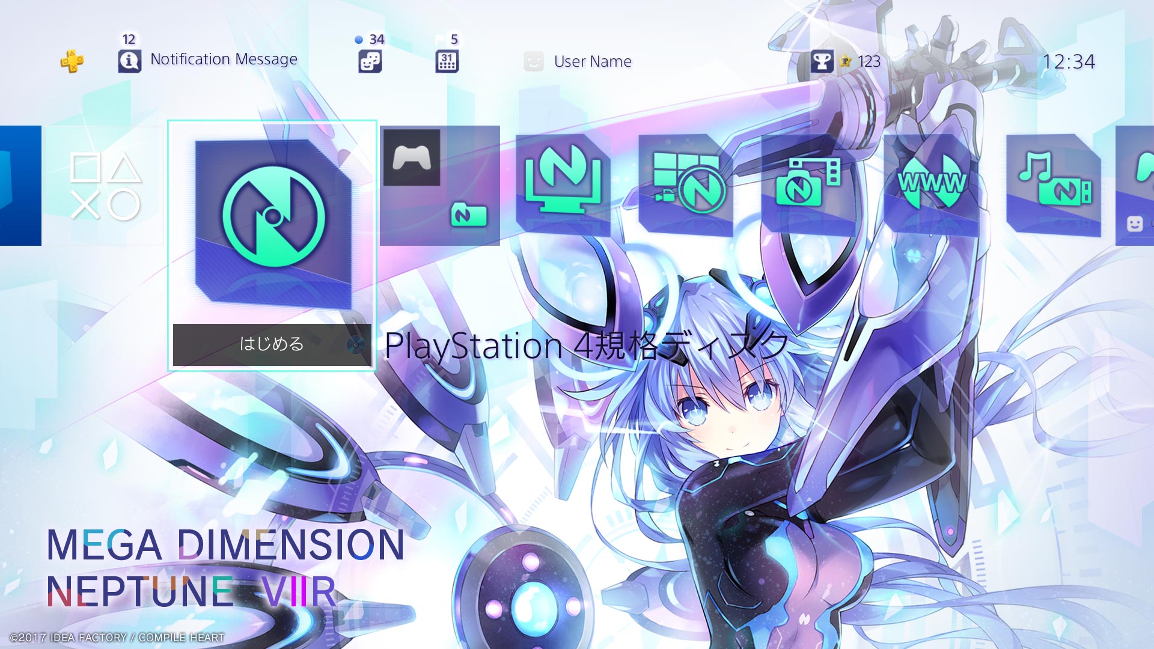Screen dimensions: 1154x649
Task: Open the Capture Gallery camera icon
Action: 808,184
